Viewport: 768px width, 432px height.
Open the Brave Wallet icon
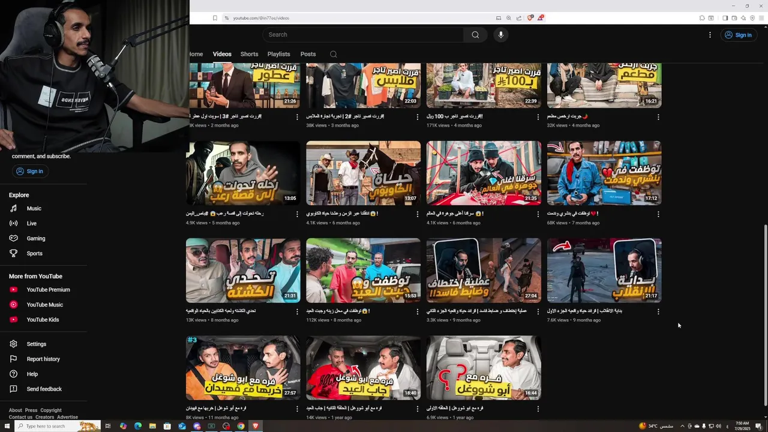[734, 18]
